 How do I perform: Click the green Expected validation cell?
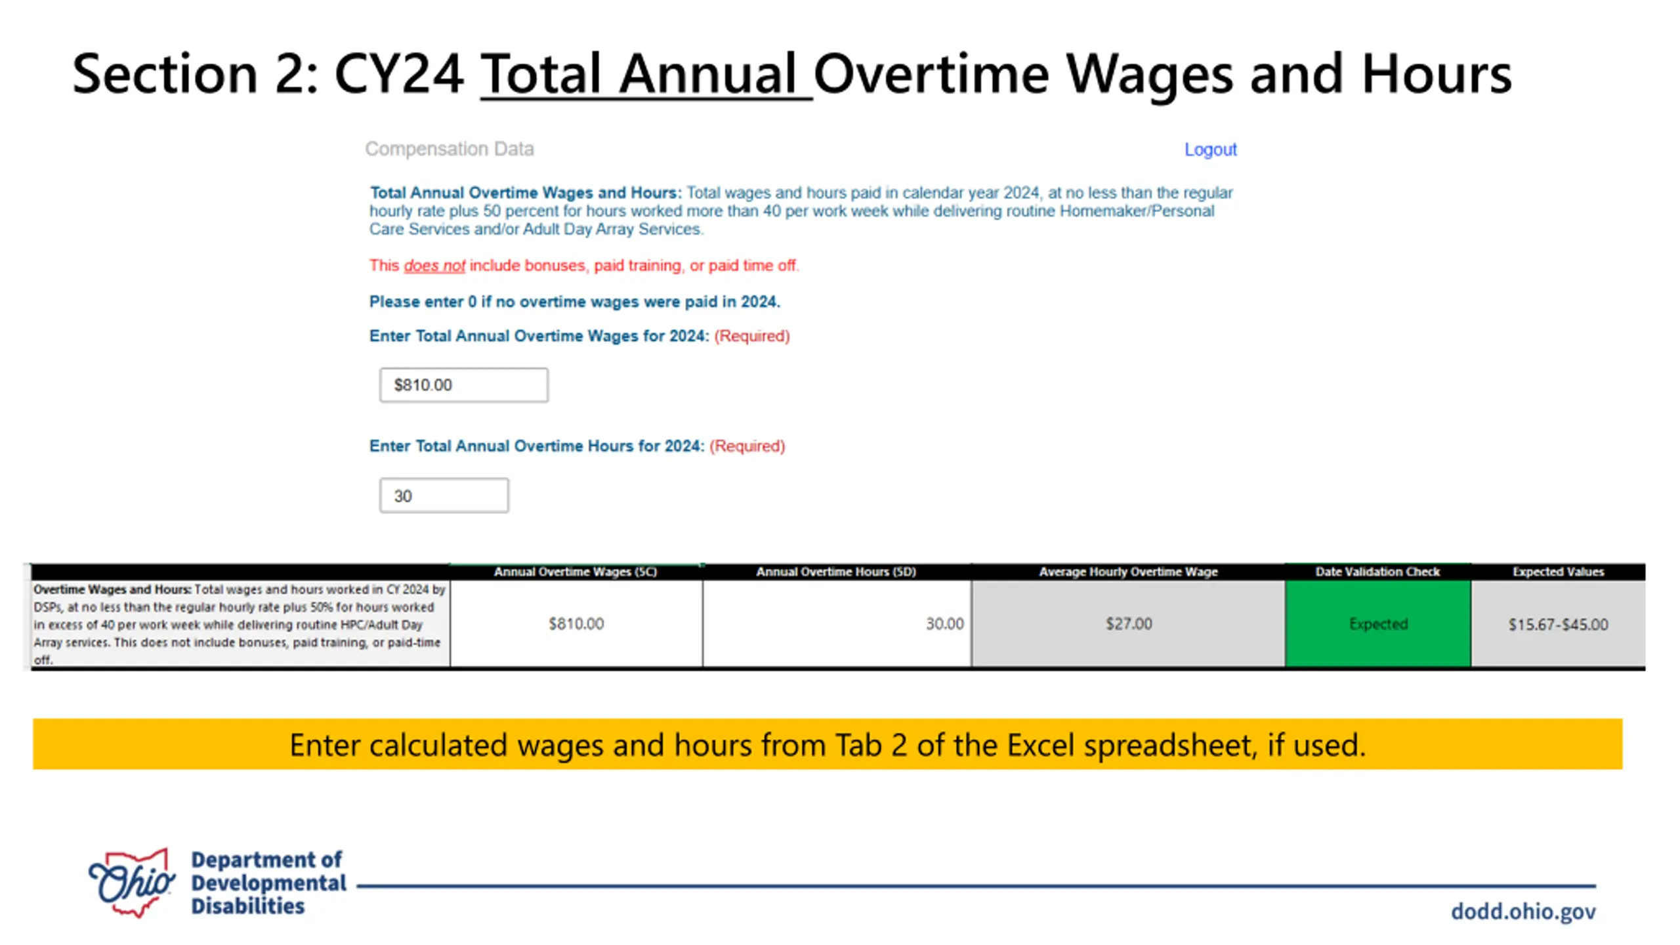1377,623
